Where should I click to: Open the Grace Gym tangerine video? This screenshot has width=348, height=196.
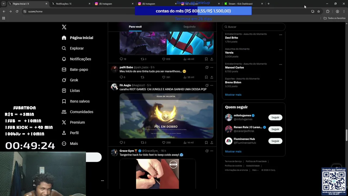point(157,174)
